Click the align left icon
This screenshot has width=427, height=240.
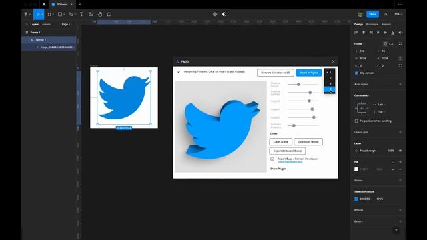tap(356, 33)
